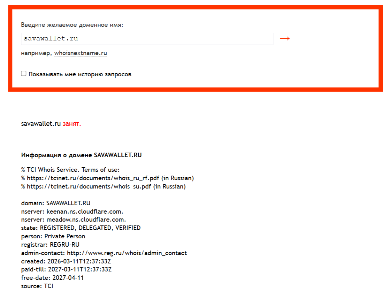
Task: Click the 'registrar: REGRU-RU' line
Action: (50, 245)
